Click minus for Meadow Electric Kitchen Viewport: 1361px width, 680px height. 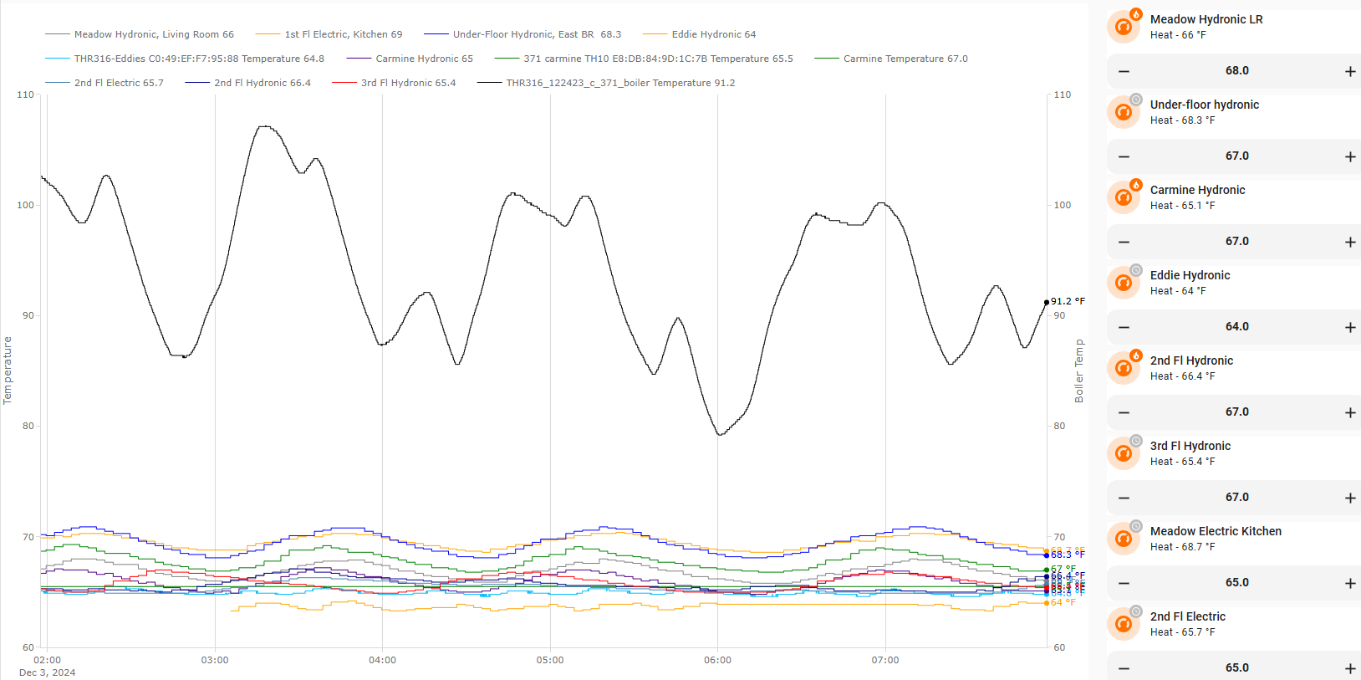pos(1124,583)
